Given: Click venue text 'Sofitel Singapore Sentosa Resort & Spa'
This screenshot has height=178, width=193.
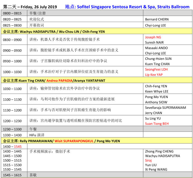Looking at the screenshot, I should (116, 7).
